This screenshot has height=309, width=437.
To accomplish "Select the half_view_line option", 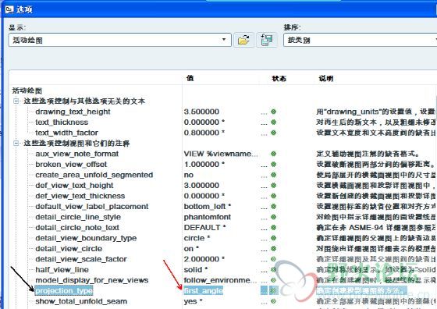I will tap(62, 270).
